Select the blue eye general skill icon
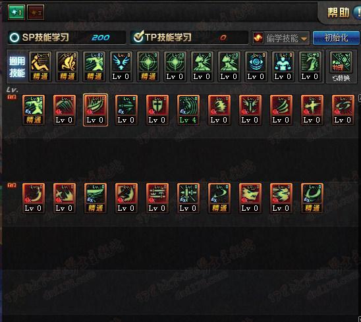 [256, 67]
